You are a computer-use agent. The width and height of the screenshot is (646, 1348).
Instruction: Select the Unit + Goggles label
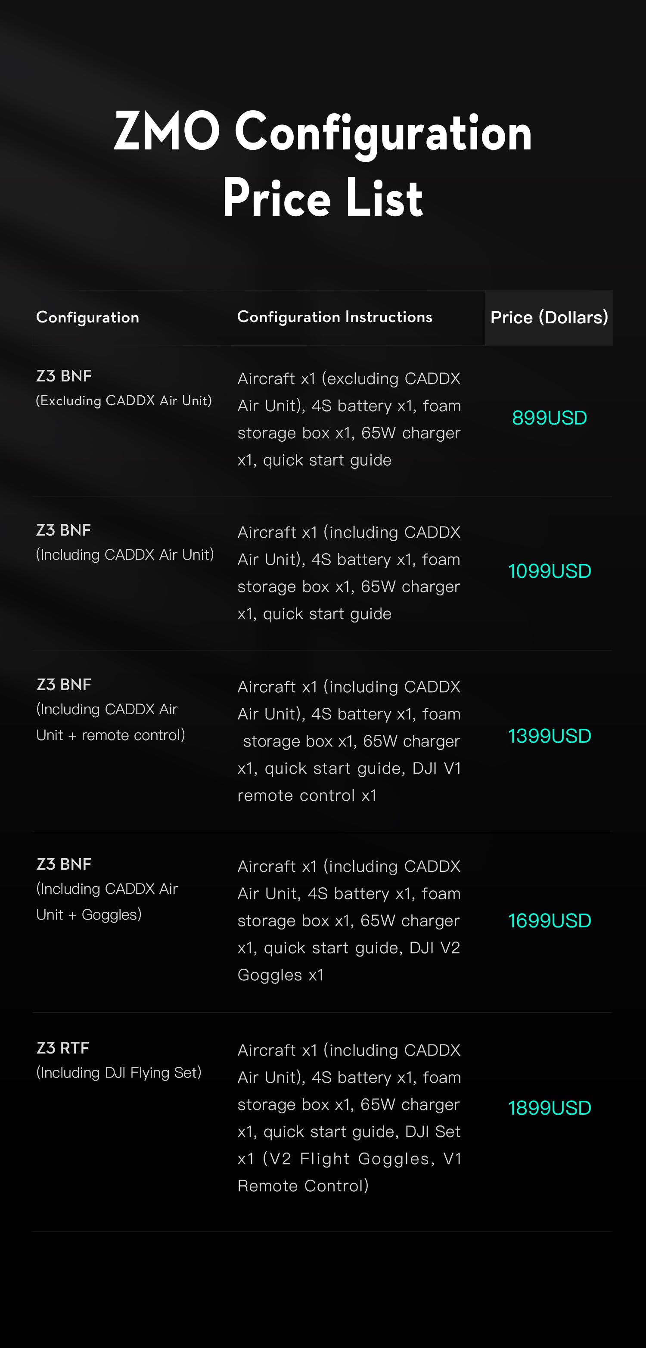(x=89, y=915)
